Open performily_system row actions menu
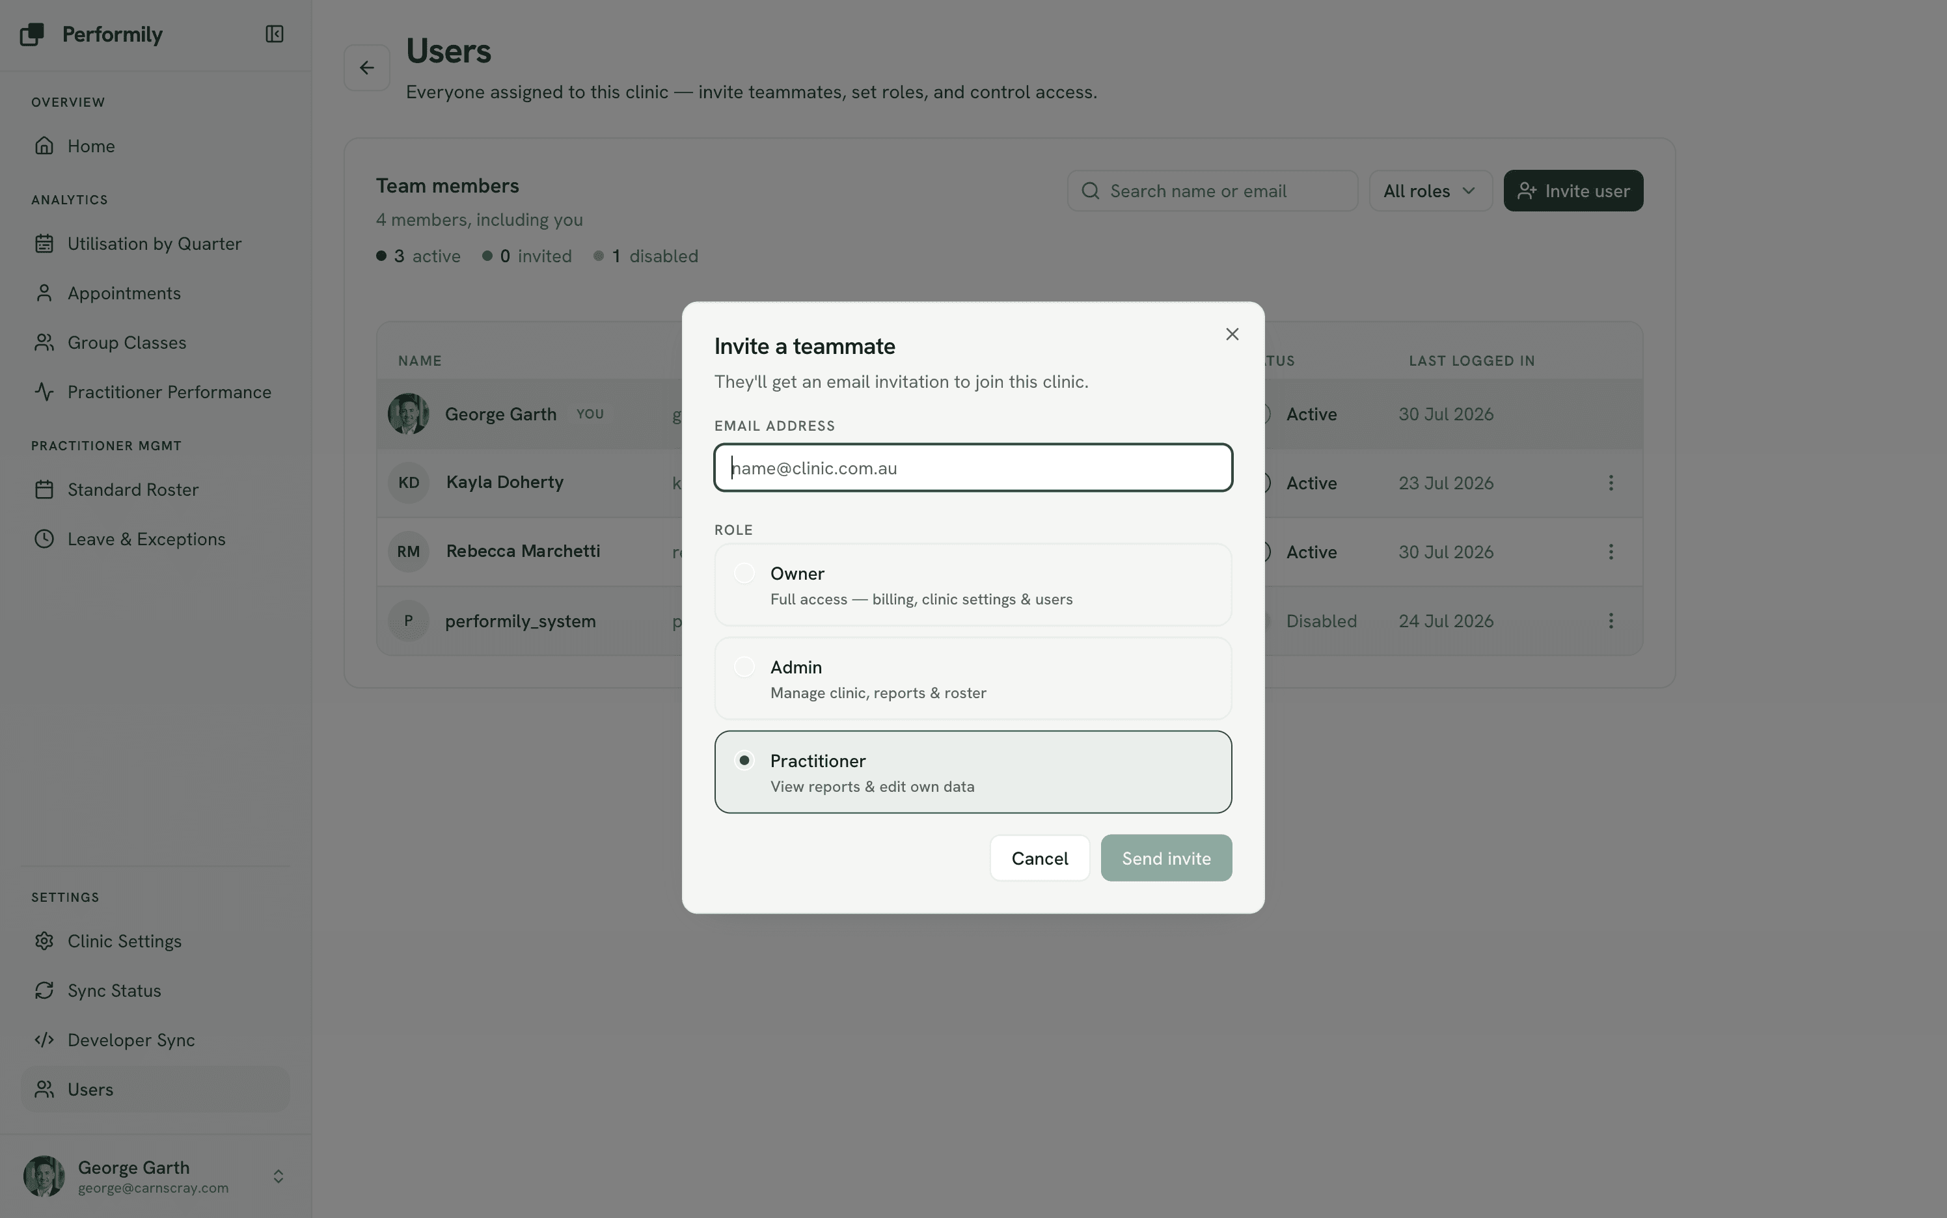 coord(1611,621)
